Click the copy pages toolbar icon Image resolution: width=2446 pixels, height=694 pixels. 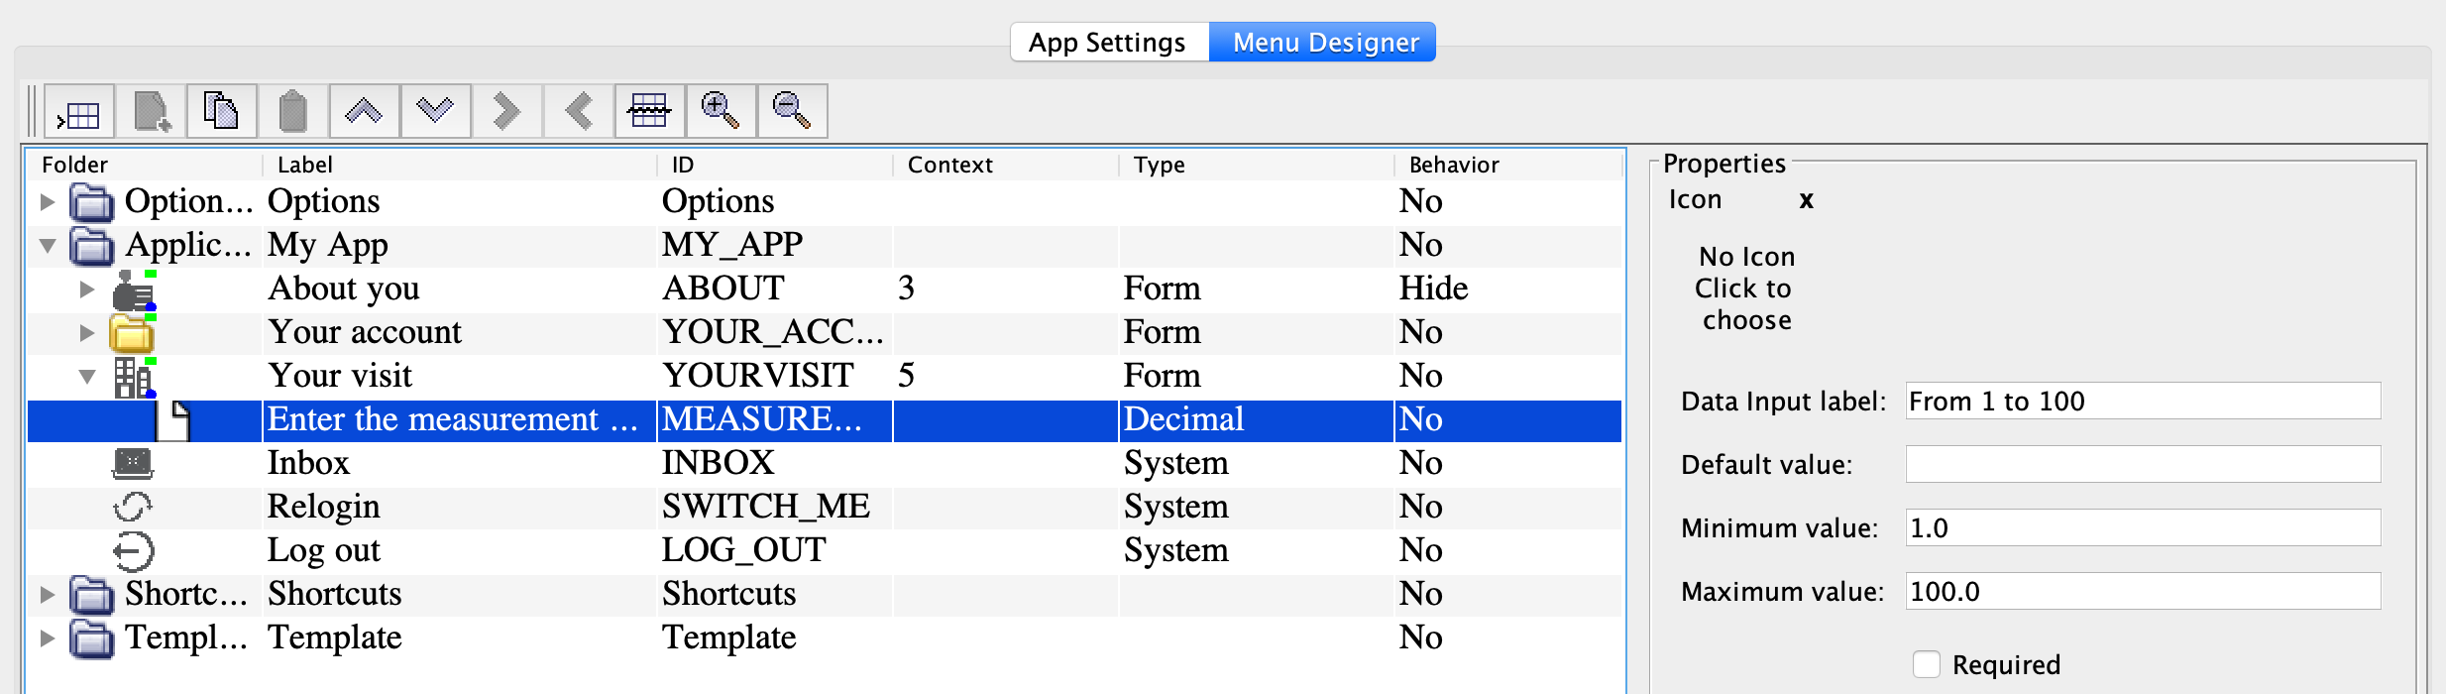(x=221, y=111)
